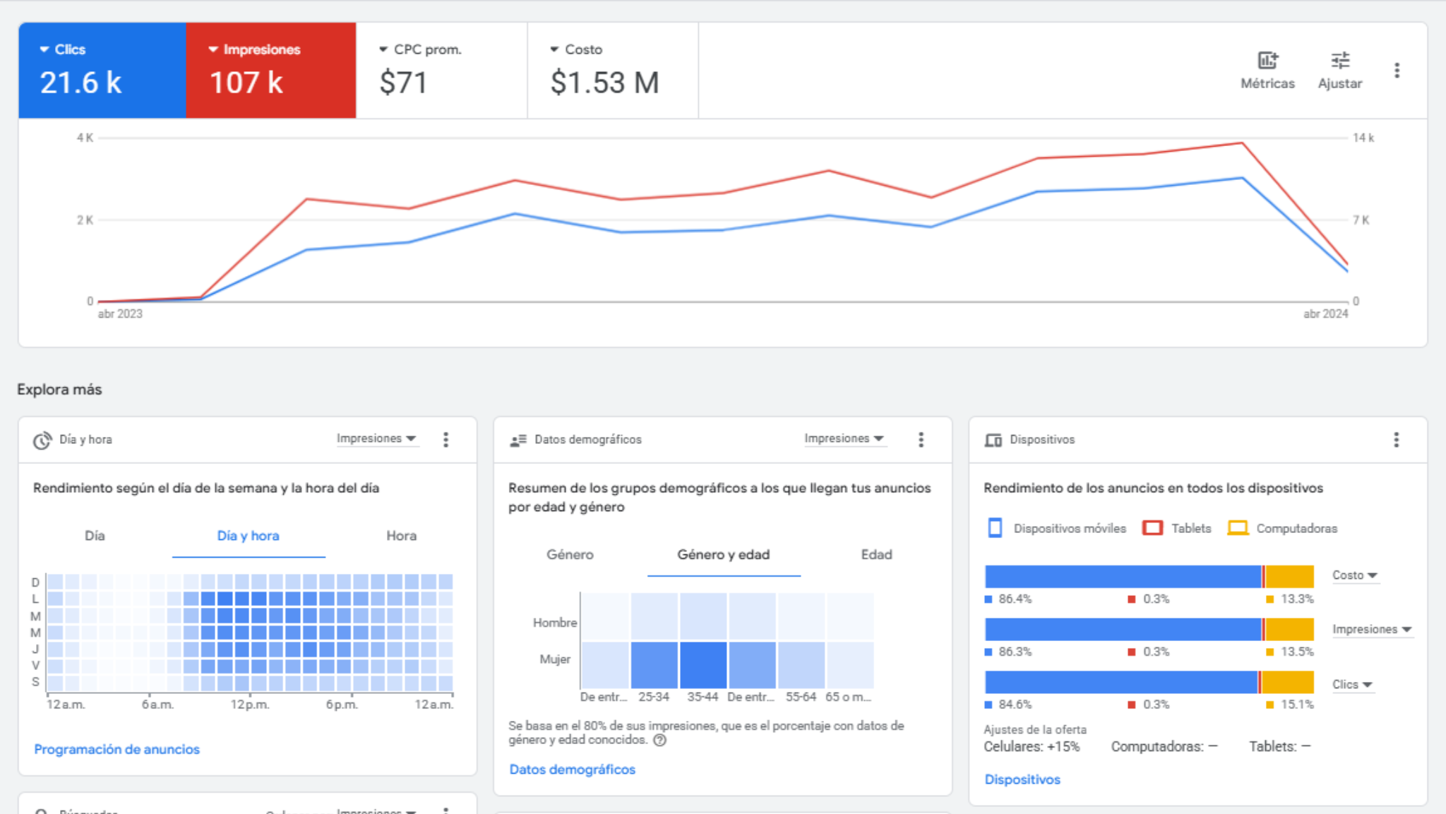Open the Métricas chart icon
This screenshot has height=814, width=1446.
tap(1267, 61)
